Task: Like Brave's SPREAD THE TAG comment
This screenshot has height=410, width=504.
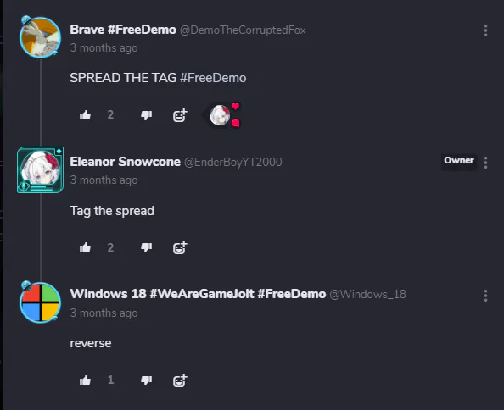Action: pyautogui.click(x=85, y=115)
